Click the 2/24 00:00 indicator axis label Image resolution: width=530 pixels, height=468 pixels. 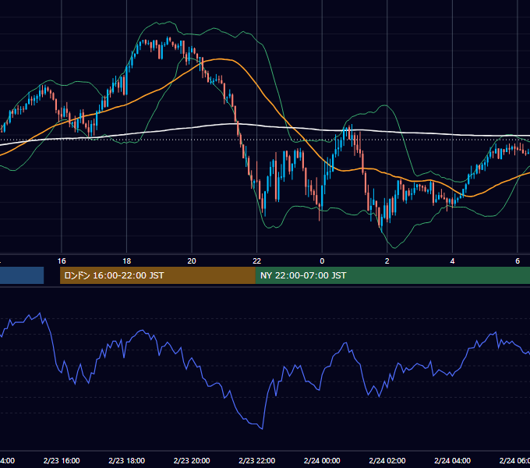point(322,460)
